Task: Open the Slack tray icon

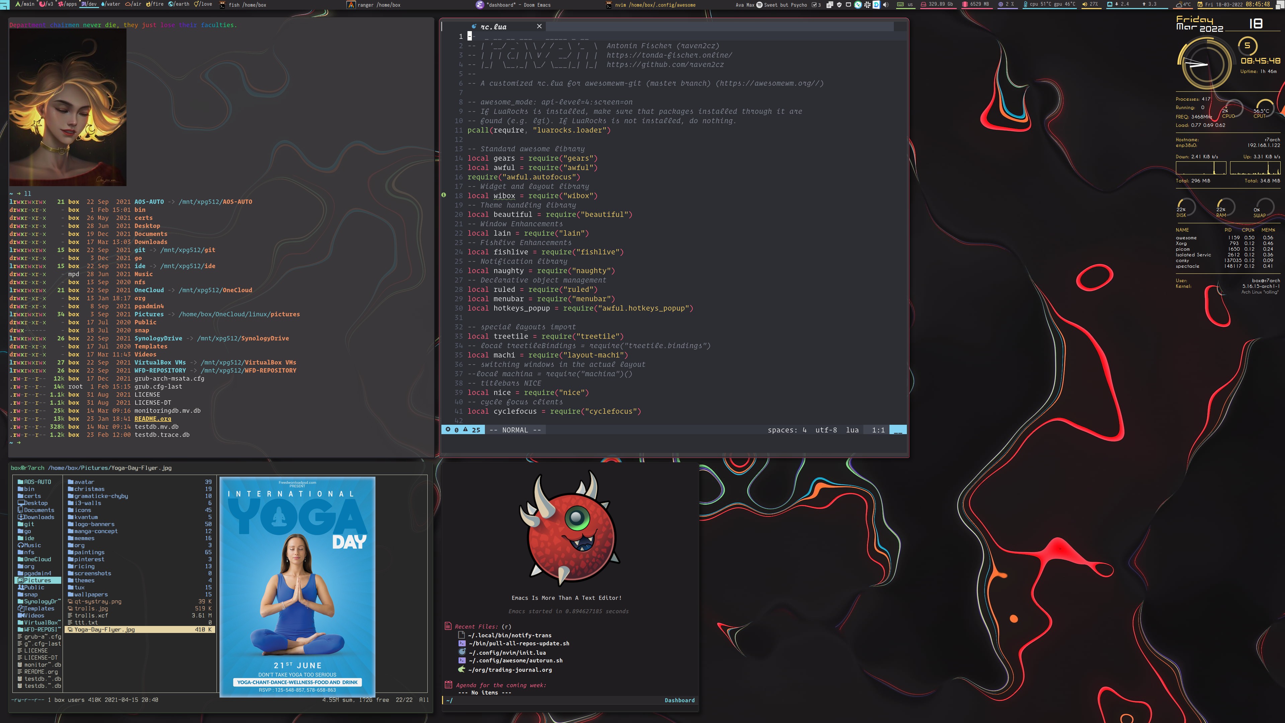Action: [867, 5]
